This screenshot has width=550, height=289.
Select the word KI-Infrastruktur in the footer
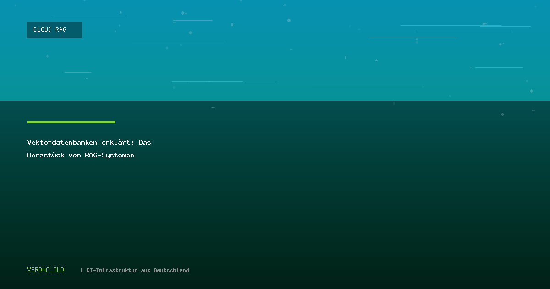(x=112, y=270)
